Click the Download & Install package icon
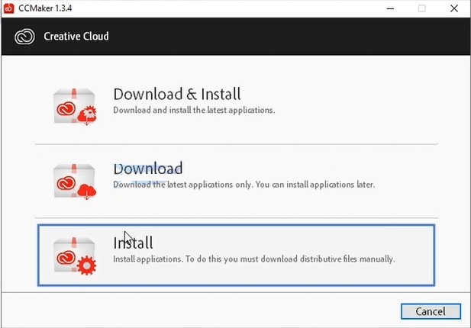The width and height of the screenshot is (471, 328). point(75,106)
